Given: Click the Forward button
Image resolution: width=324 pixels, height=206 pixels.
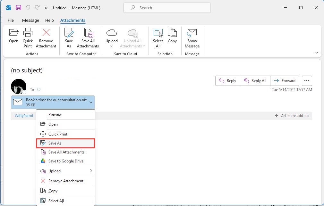Looking at the screenshot, I should coord(285,81).
